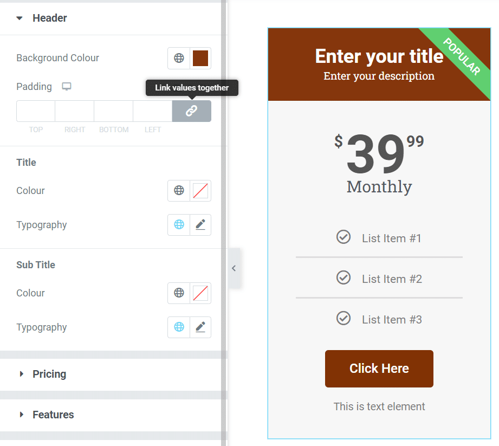Open global fonts for Title typography

pyautogui.click(x=178, y=224)
